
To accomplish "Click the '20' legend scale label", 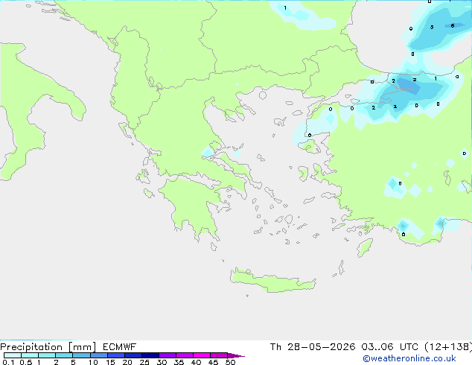I will coord(127,362).
